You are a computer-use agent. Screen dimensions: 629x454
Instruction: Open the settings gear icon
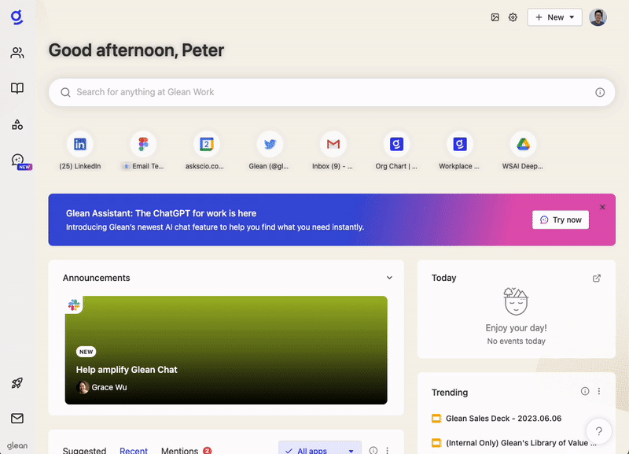coord(513,17)
